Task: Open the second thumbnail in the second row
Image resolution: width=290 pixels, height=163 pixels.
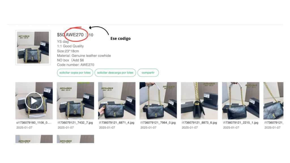Action: (x=75, y=139)
